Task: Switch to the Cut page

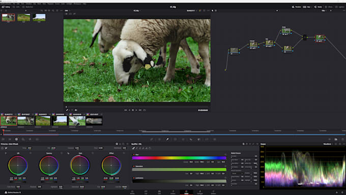Action: click(x=146, y=192)
